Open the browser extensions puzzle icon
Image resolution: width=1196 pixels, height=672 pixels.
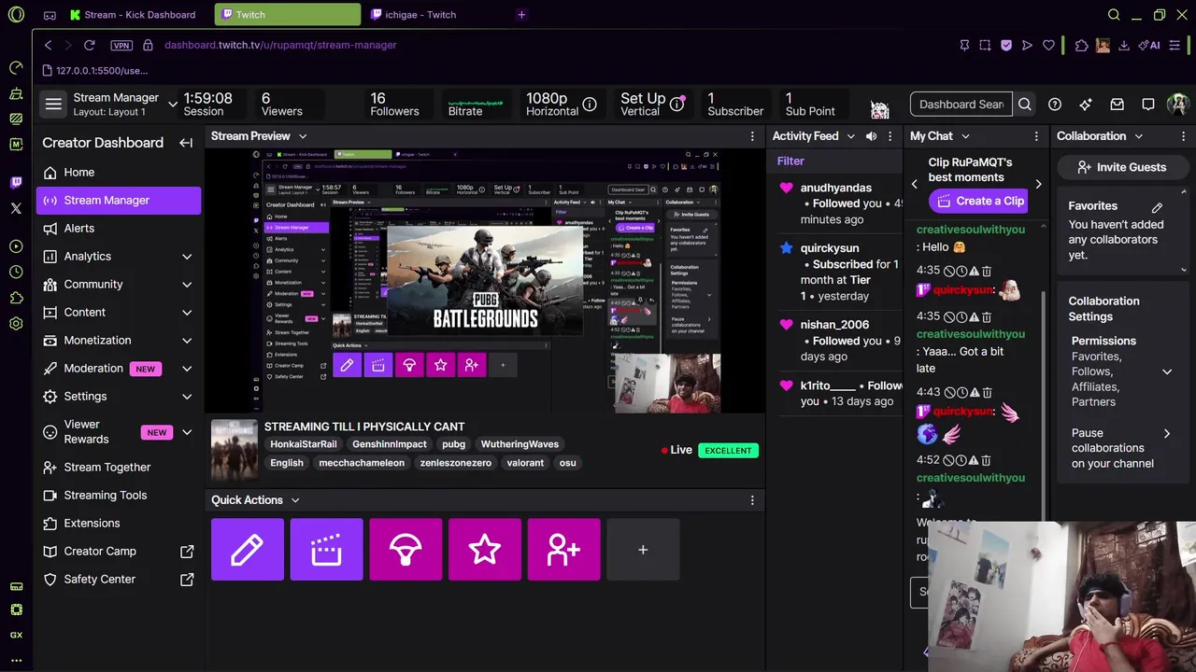[x=1081, y=45]
